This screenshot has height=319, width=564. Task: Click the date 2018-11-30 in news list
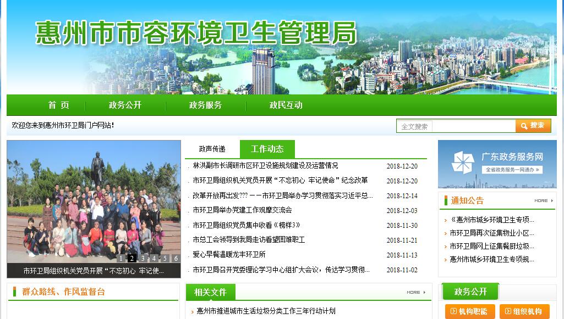click(x=402, y=226)
